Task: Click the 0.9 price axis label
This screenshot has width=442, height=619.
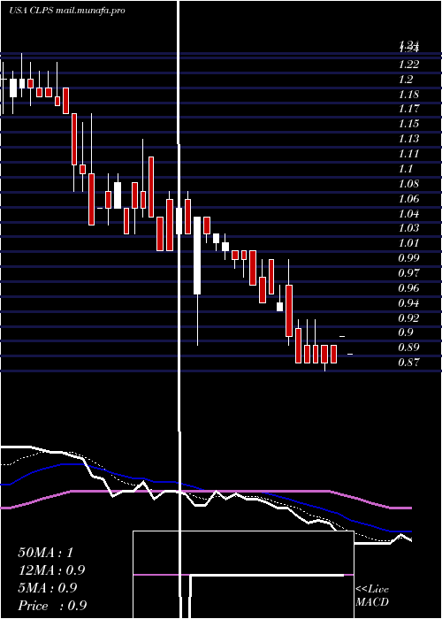Action: [406, 332]
